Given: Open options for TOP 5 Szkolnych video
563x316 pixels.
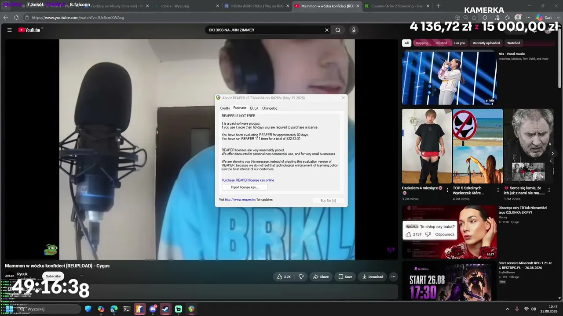Looking at the screenshot, I should [x=498, y=190].
